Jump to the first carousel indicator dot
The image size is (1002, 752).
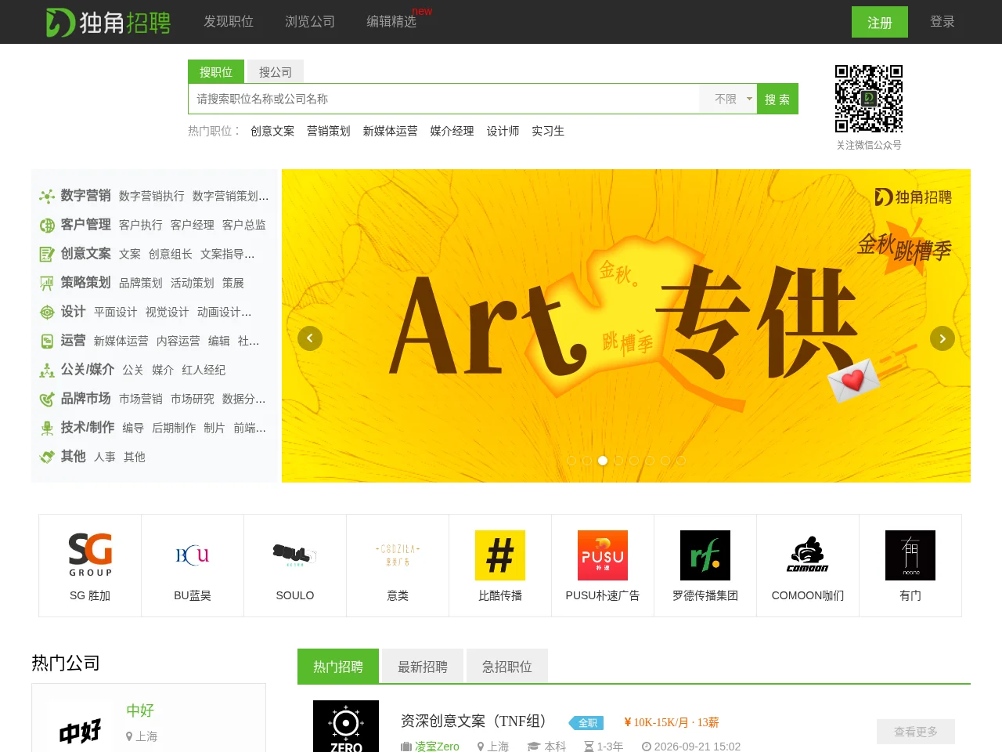pos(571,461)
